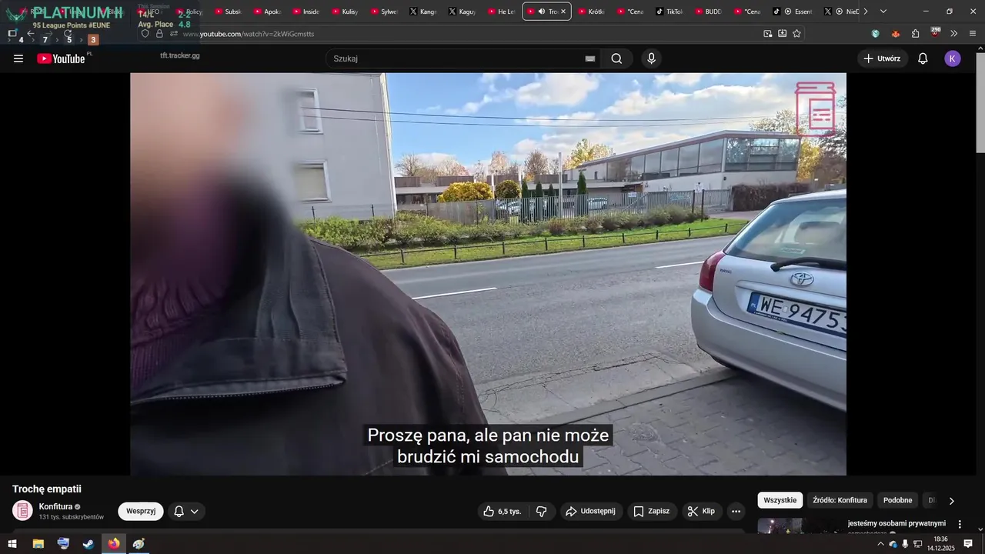Select the Źródło: Konfitura chip
This screenshot has height=554, width=985.
tap(840, 500)
